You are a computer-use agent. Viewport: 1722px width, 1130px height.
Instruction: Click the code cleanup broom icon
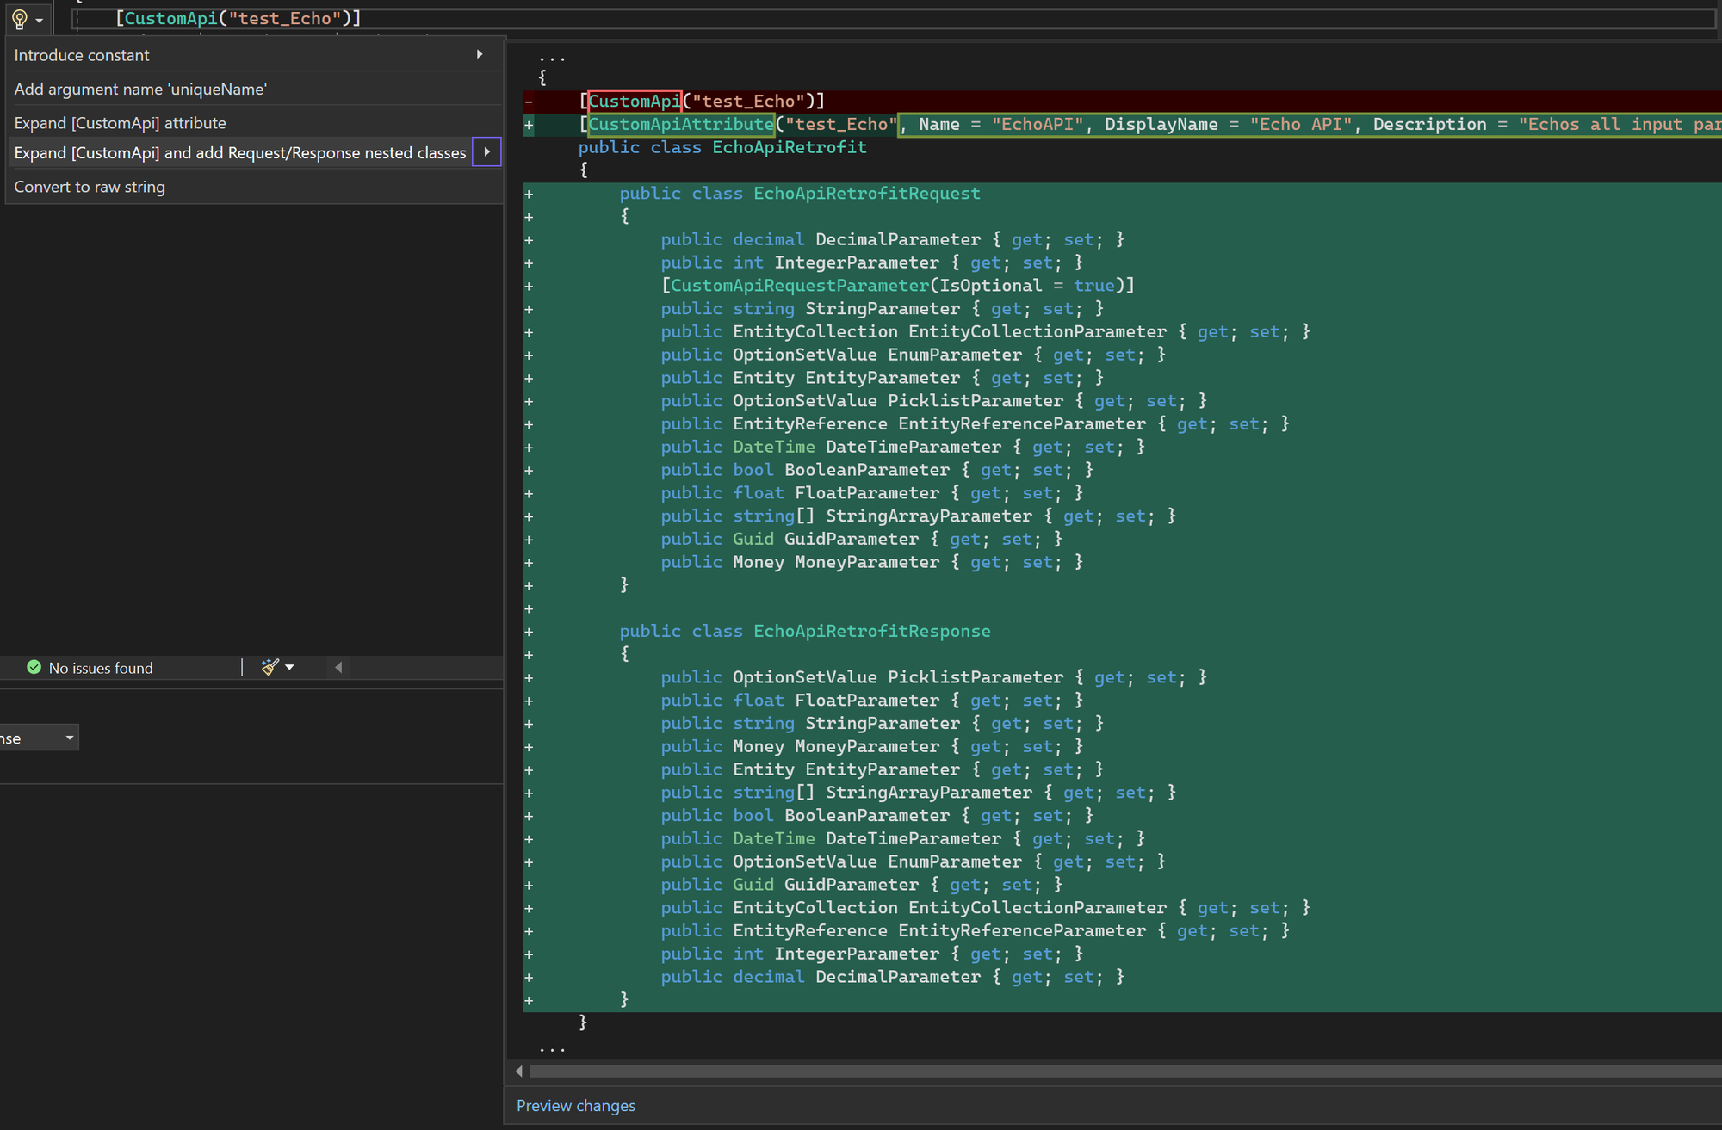[269, 667]
